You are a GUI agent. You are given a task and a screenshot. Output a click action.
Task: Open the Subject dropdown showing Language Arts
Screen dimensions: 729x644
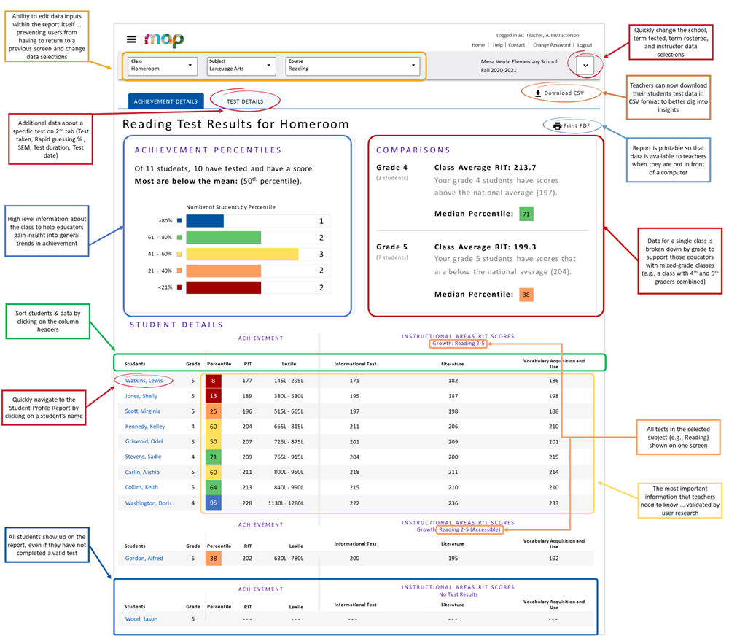[241, 66]
